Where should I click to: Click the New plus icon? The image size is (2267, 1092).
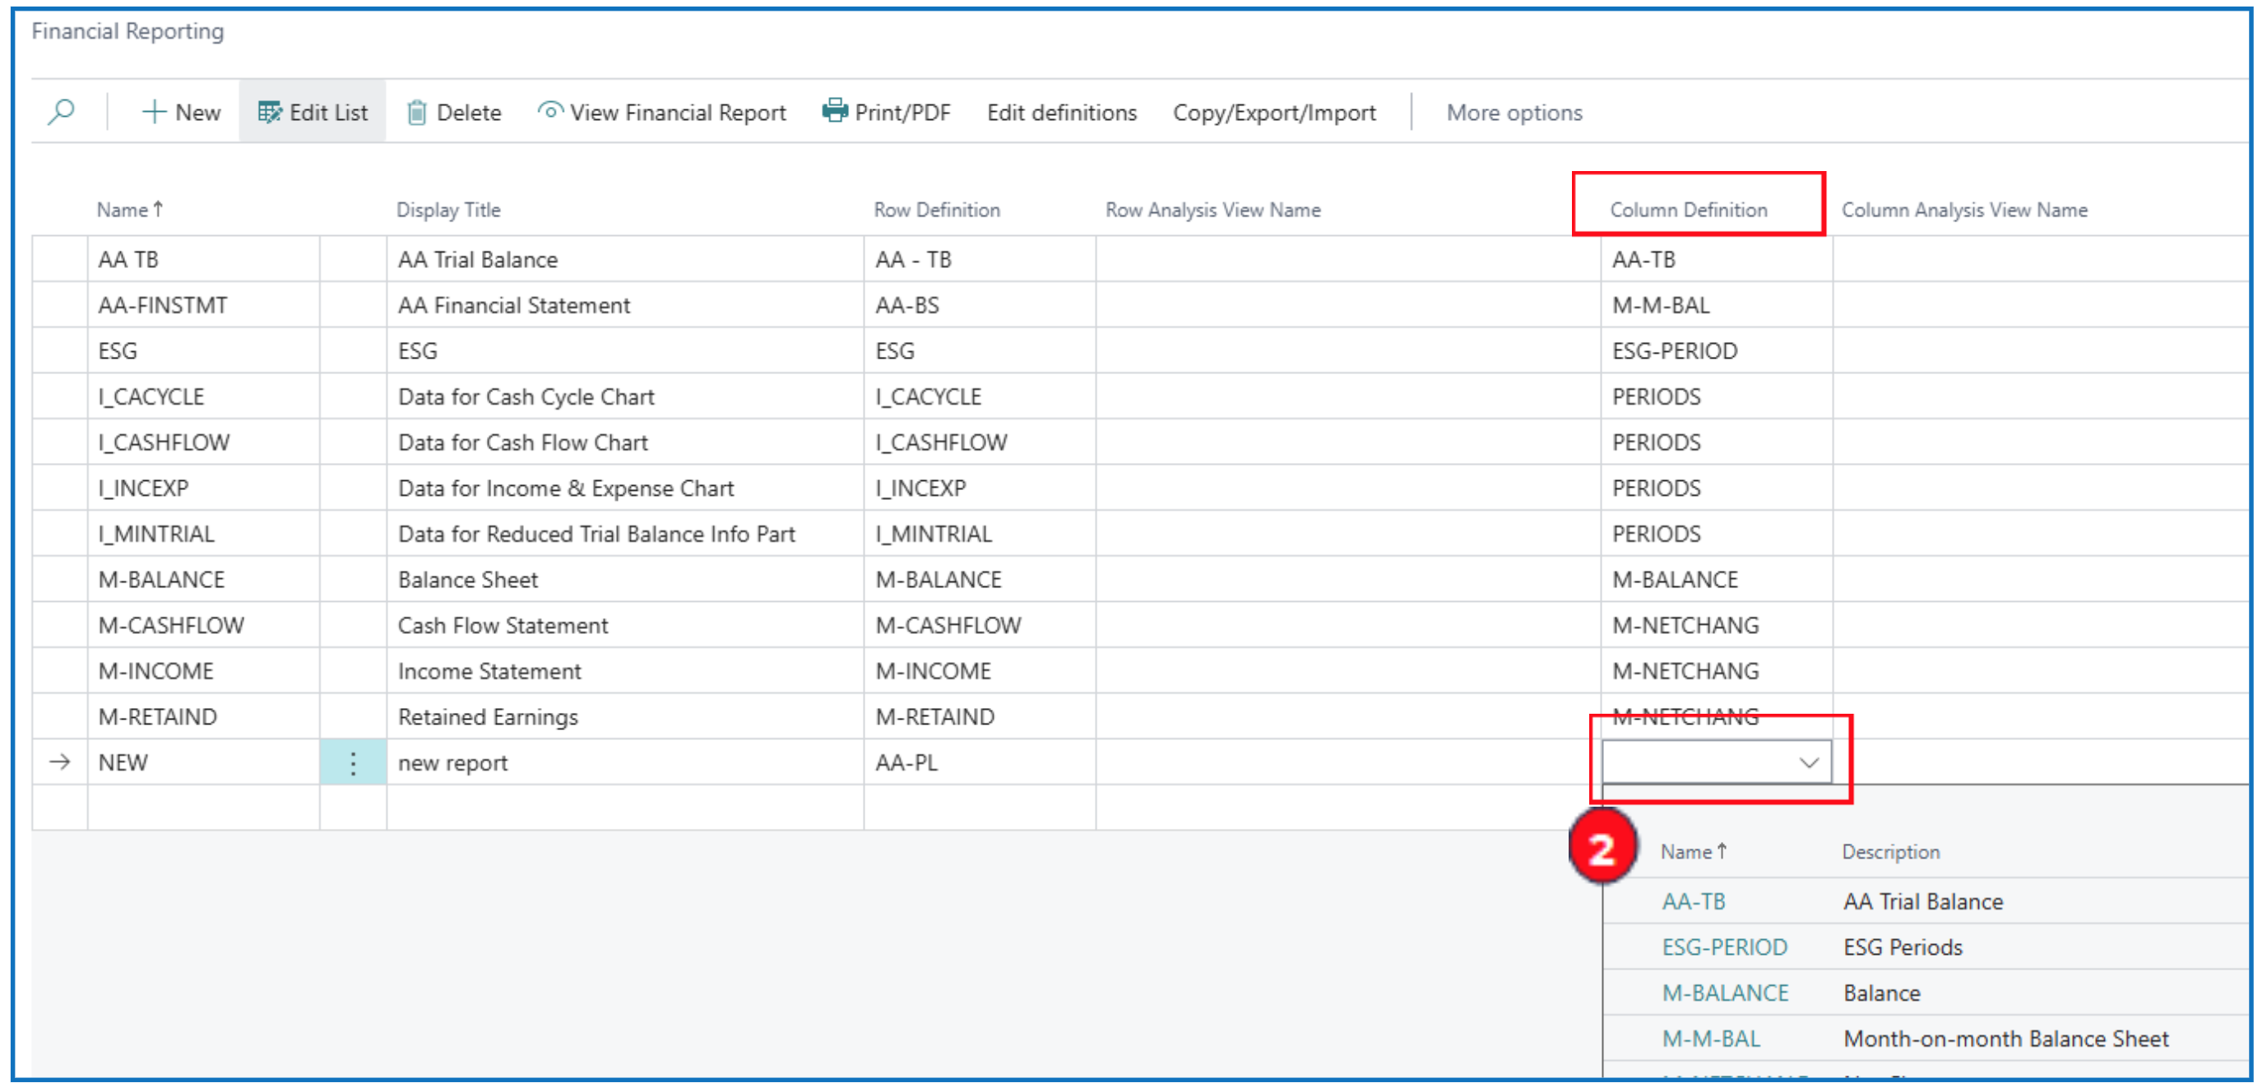coord(154,112)
